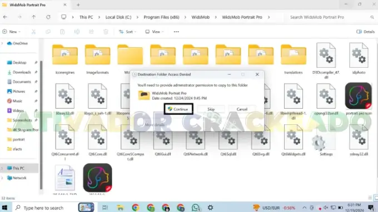The image size is (378, 212).
Task: Select D3Dcompiler_47.dll file
Action: (x=326, y=60)
